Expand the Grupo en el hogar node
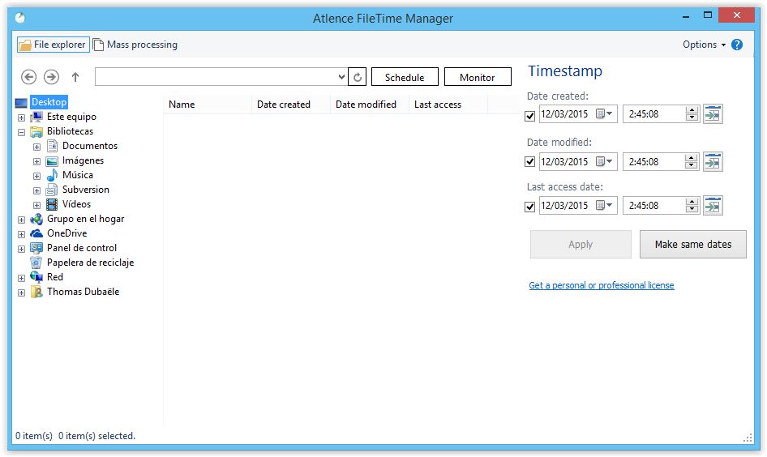Screen dimensions: 767x457 22,220
